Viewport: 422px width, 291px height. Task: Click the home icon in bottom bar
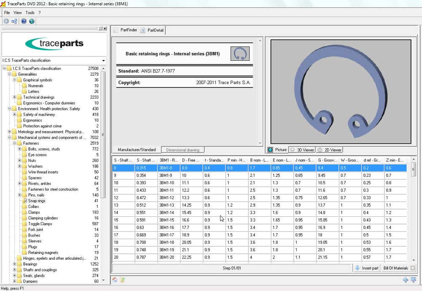pyautogui.click(x=115, y=280)
